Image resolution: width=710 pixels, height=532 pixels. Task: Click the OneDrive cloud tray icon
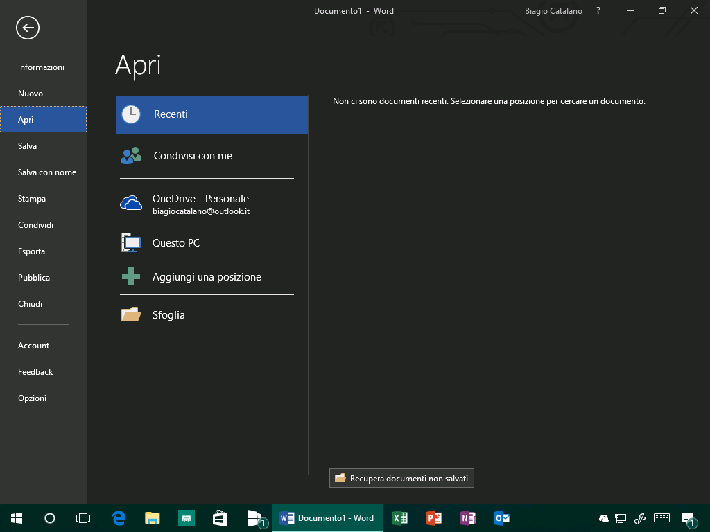604,518
